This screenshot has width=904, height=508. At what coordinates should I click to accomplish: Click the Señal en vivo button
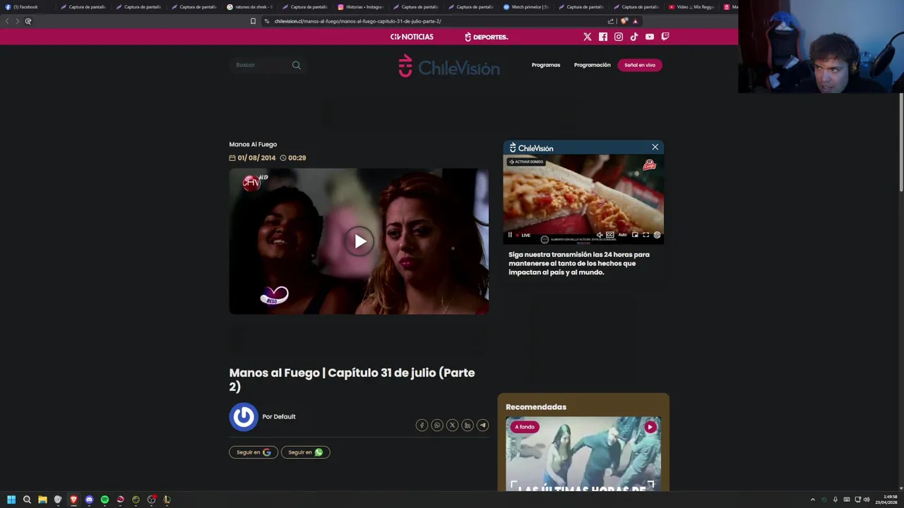tap(640, 65)
